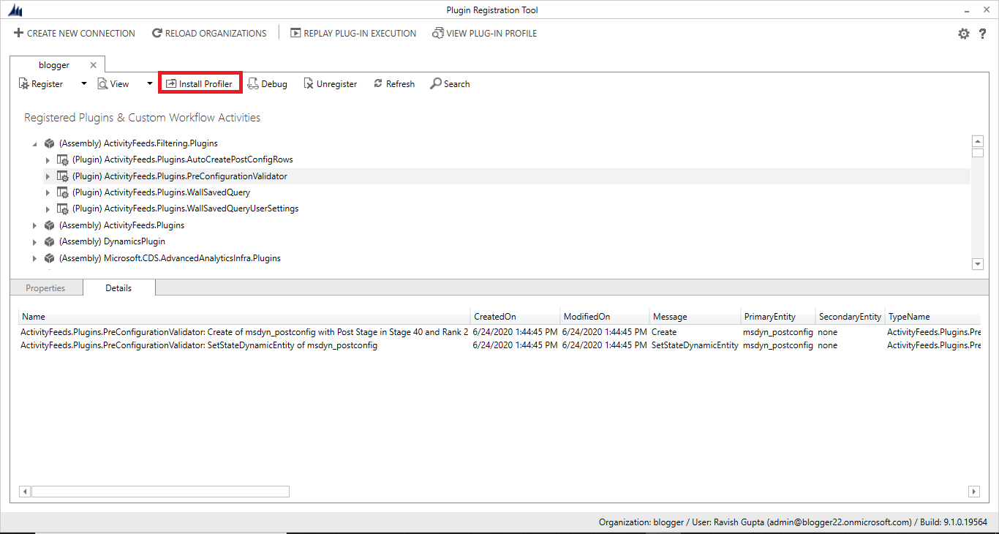Screen dimensions: 999x534
Task: Click the Reload Organizations refresh icon
Action: click(157, 33)
